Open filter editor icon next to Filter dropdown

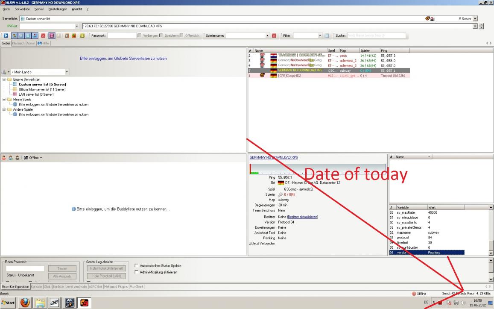(x=327, y=36)
